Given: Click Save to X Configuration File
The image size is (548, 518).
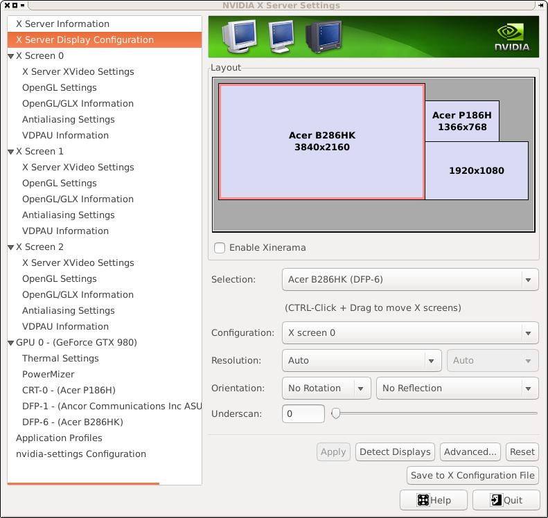Looking at the screenshot, I should (472, 475).
